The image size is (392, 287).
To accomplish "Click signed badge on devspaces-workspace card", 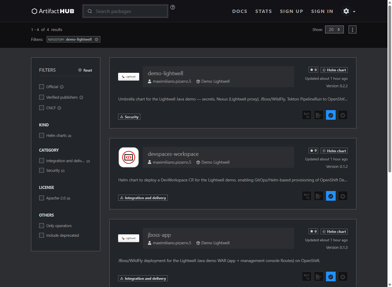I will click(x=319, y=196).
